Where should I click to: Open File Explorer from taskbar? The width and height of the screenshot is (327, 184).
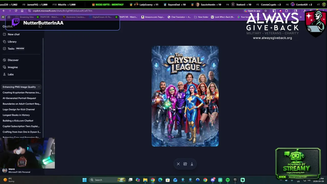pos(145,180)
